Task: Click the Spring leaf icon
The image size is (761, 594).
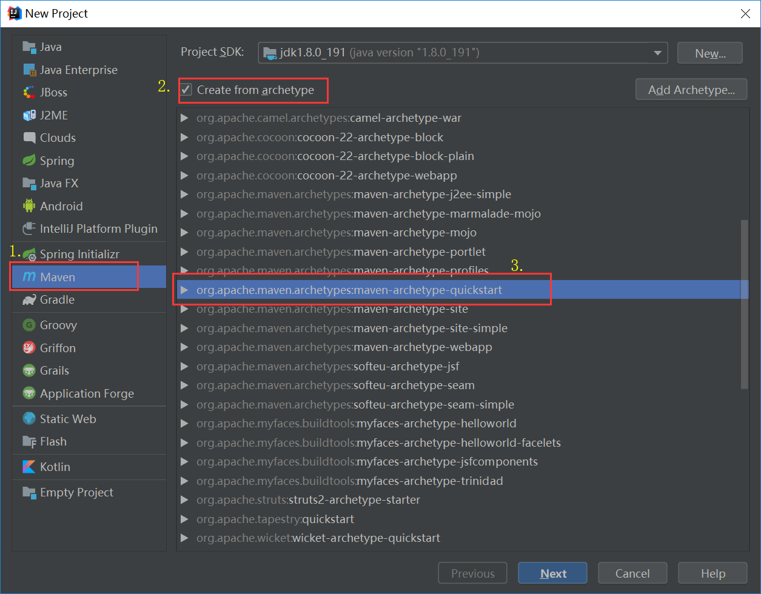Action: pos(29,161)
